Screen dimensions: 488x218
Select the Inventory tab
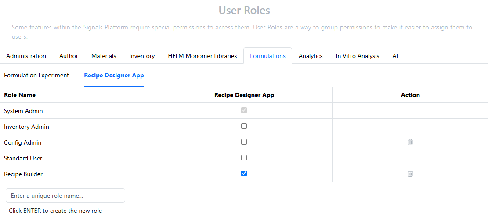(x=142, y=56)
